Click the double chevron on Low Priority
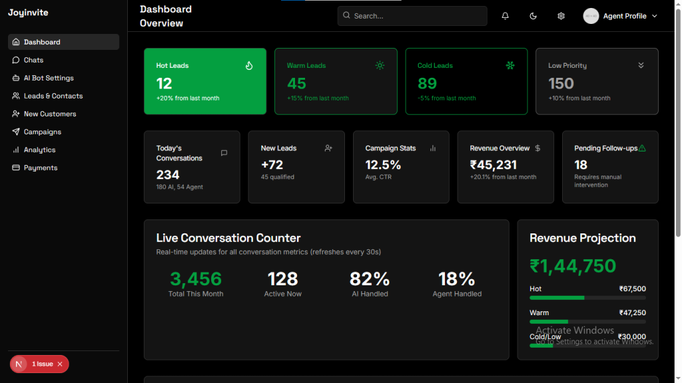This screenshot has height=383, width=682. pyautogui.click(x=641, y=65)
